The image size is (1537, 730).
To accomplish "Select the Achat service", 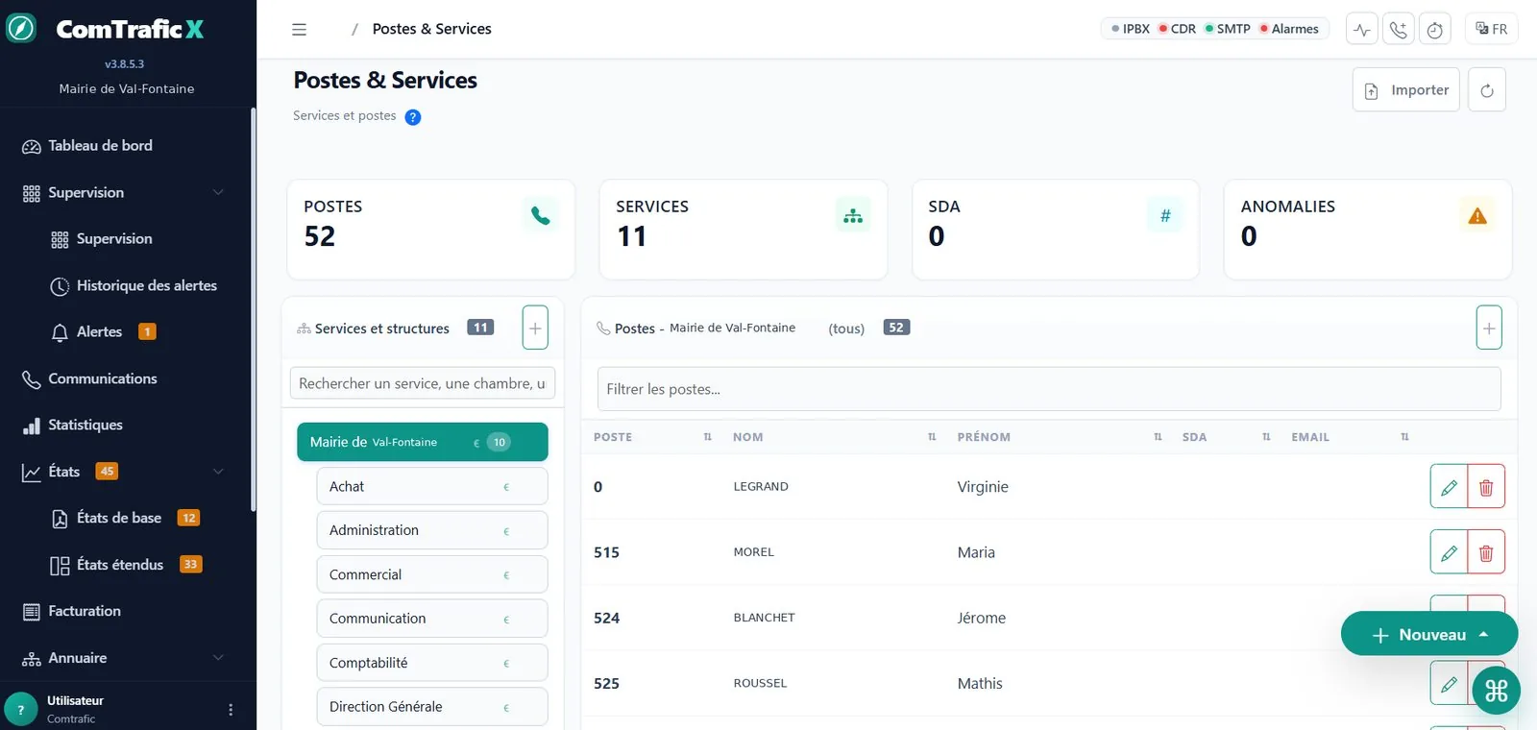I will point(432,486).
